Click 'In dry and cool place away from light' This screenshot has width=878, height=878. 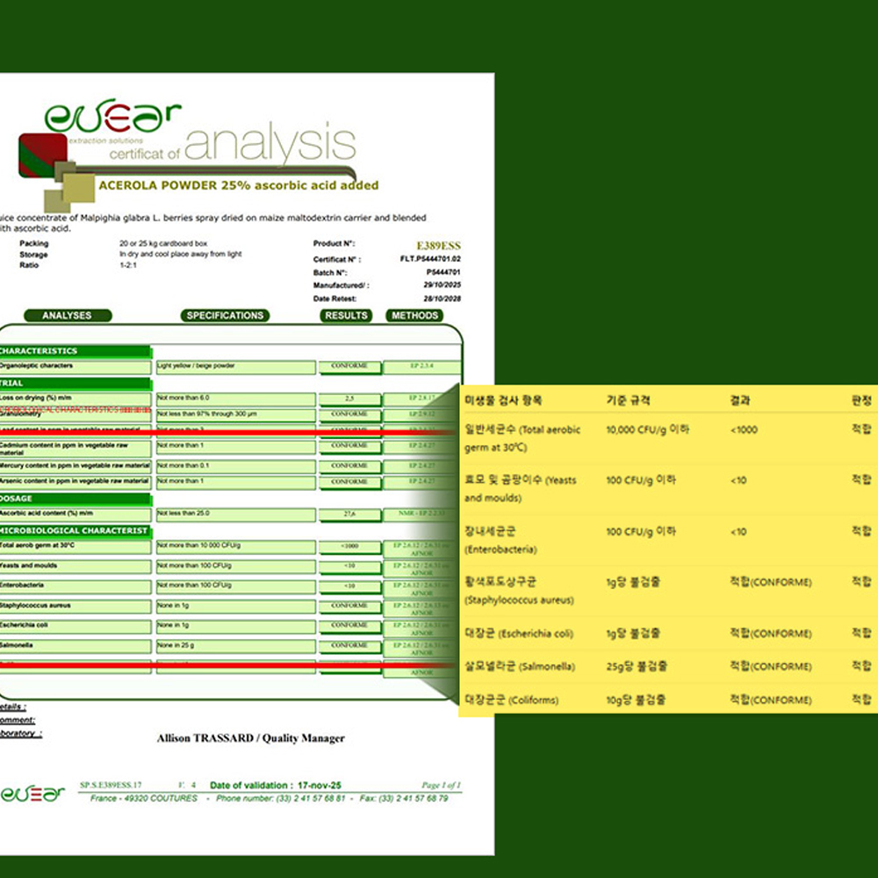180,255
